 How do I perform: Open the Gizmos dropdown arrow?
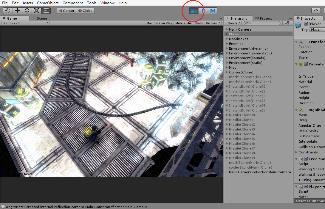(x=220, y=23)
